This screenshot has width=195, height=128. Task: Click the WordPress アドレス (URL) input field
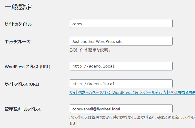[x=121, y=66]
